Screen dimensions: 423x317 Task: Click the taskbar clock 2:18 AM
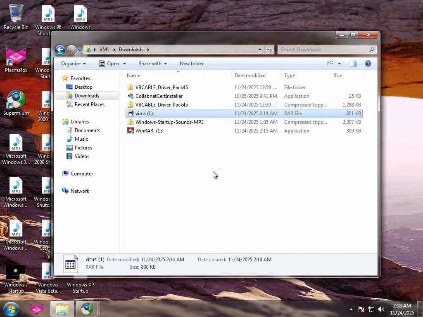(402, 309)
